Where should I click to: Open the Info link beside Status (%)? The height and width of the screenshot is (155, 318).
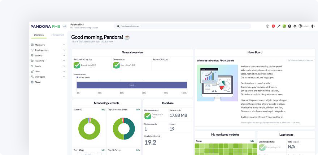pyautogui.click(x=103, y=110)
